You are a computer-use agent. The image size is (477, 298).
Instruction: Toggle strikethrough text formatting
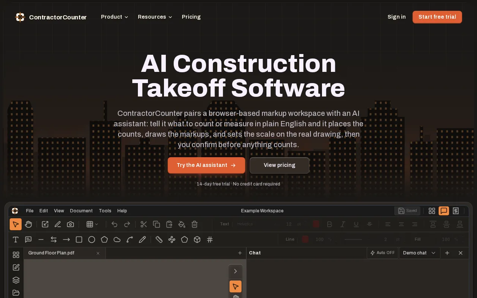pos(370,224)
